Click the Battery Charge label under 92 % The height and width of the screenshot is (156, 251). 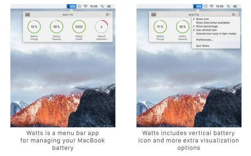(x=34, y=38)
